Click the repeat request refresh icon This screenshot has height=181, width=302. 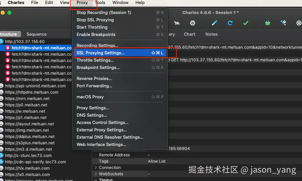230,23
